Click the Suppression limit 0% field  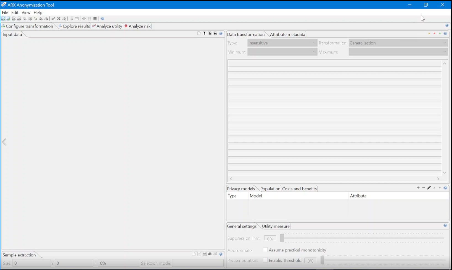[270, 238]
